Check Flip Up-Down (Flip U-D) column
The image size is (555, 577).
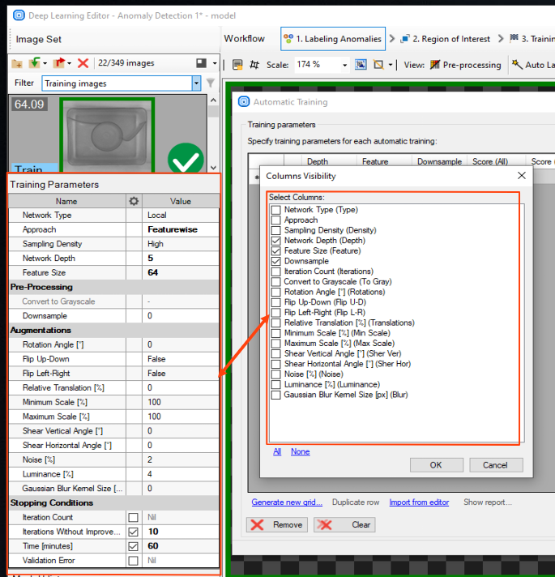click(275, 302)
